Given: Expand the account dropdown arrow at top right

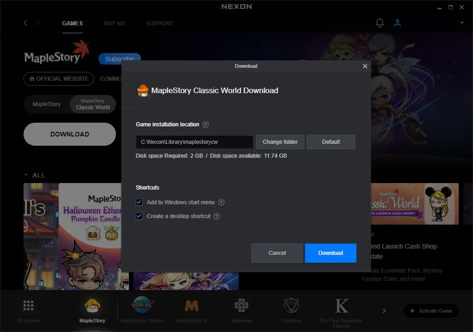Looking at the screenshot, I should pos(461,23).
